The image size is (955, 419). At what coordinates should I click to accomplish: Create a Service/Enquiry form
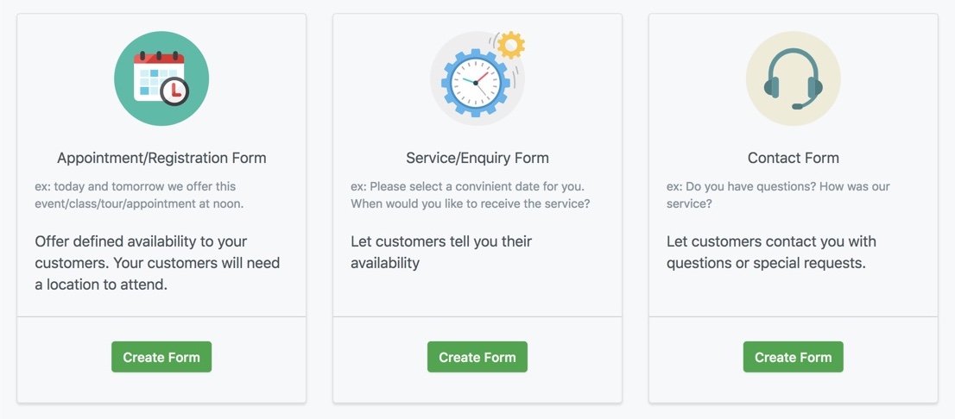[477, 357]
